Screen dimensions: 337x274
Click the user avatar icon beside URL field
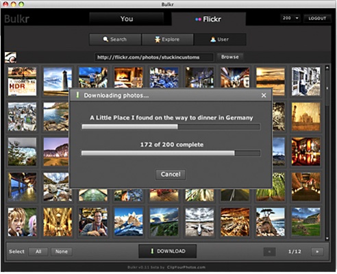pos(10,58)
